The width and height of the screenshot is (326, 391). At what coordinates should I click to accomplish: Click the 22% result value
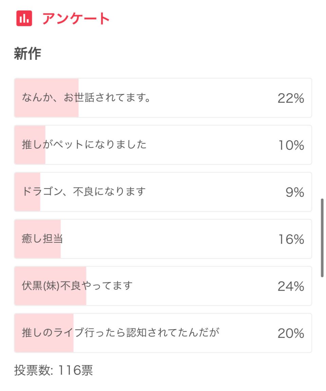click(x=291, y=98)
